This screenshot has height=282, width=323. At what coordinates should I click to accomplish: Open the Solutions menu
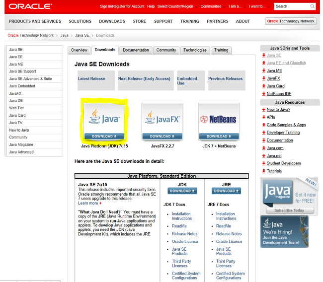80,21
